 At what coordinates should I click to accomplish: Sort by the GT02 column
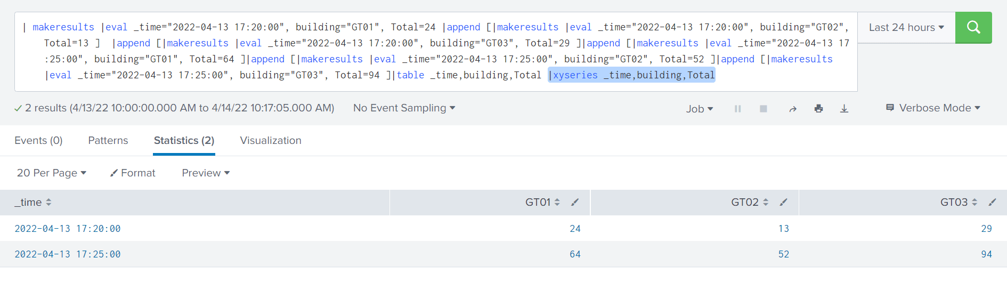coord(750,203)
